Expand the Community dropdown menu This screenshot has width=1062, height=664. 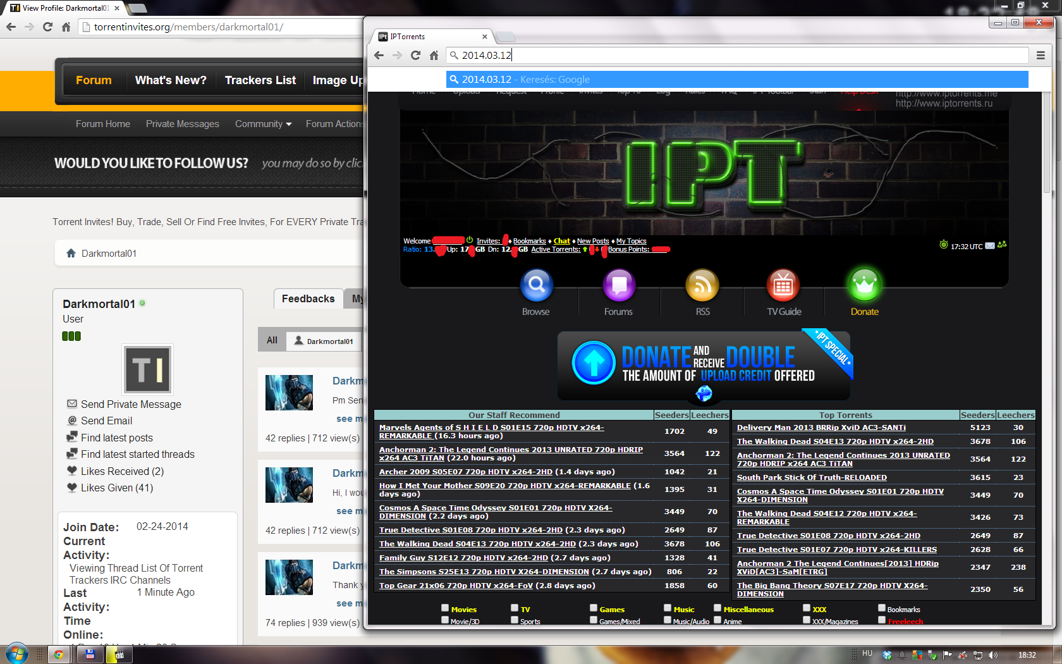263,124
